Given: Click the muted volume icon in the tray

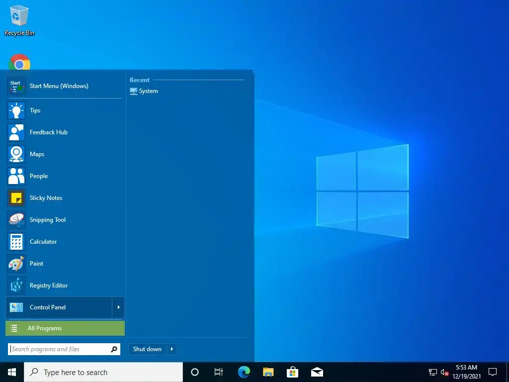Looking at the screenshot, I should [x=444, y=372].
